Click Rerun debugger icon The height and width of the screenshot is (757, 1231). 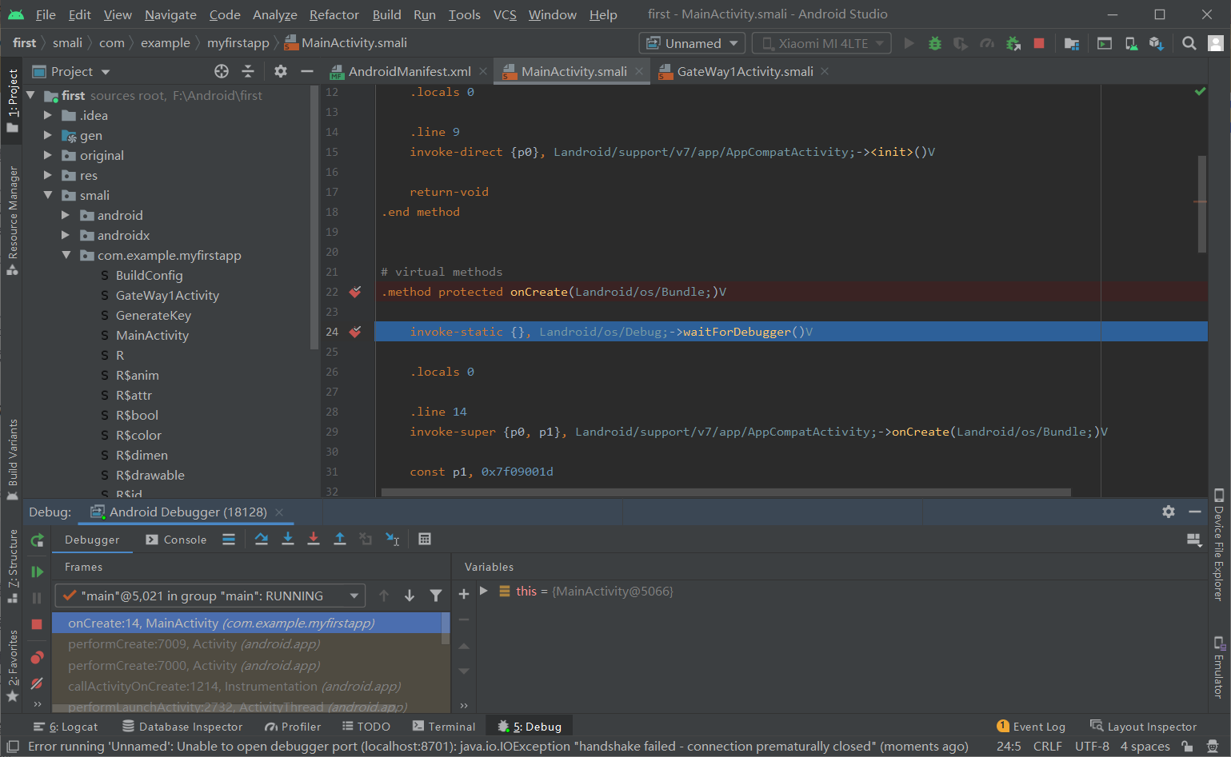point(37,540)
